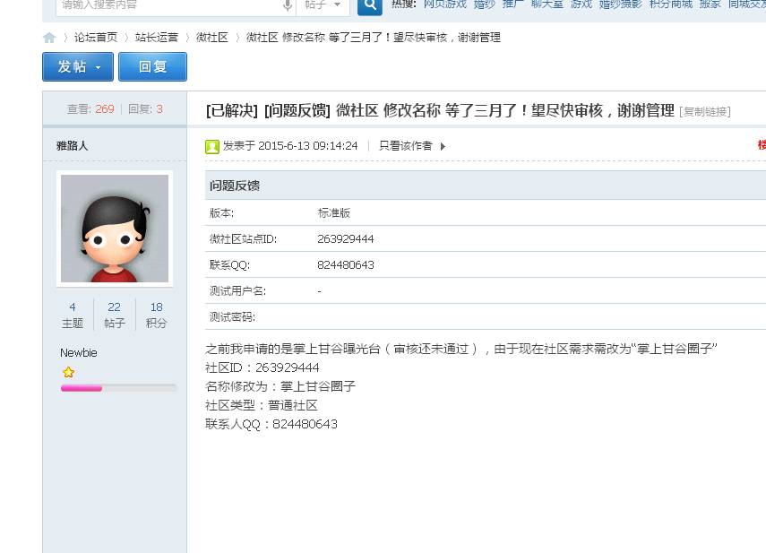Image resolution: width=766 pixels, height=553 pixels.
Task: Click the microphone voice search icon
Action: 288,5
